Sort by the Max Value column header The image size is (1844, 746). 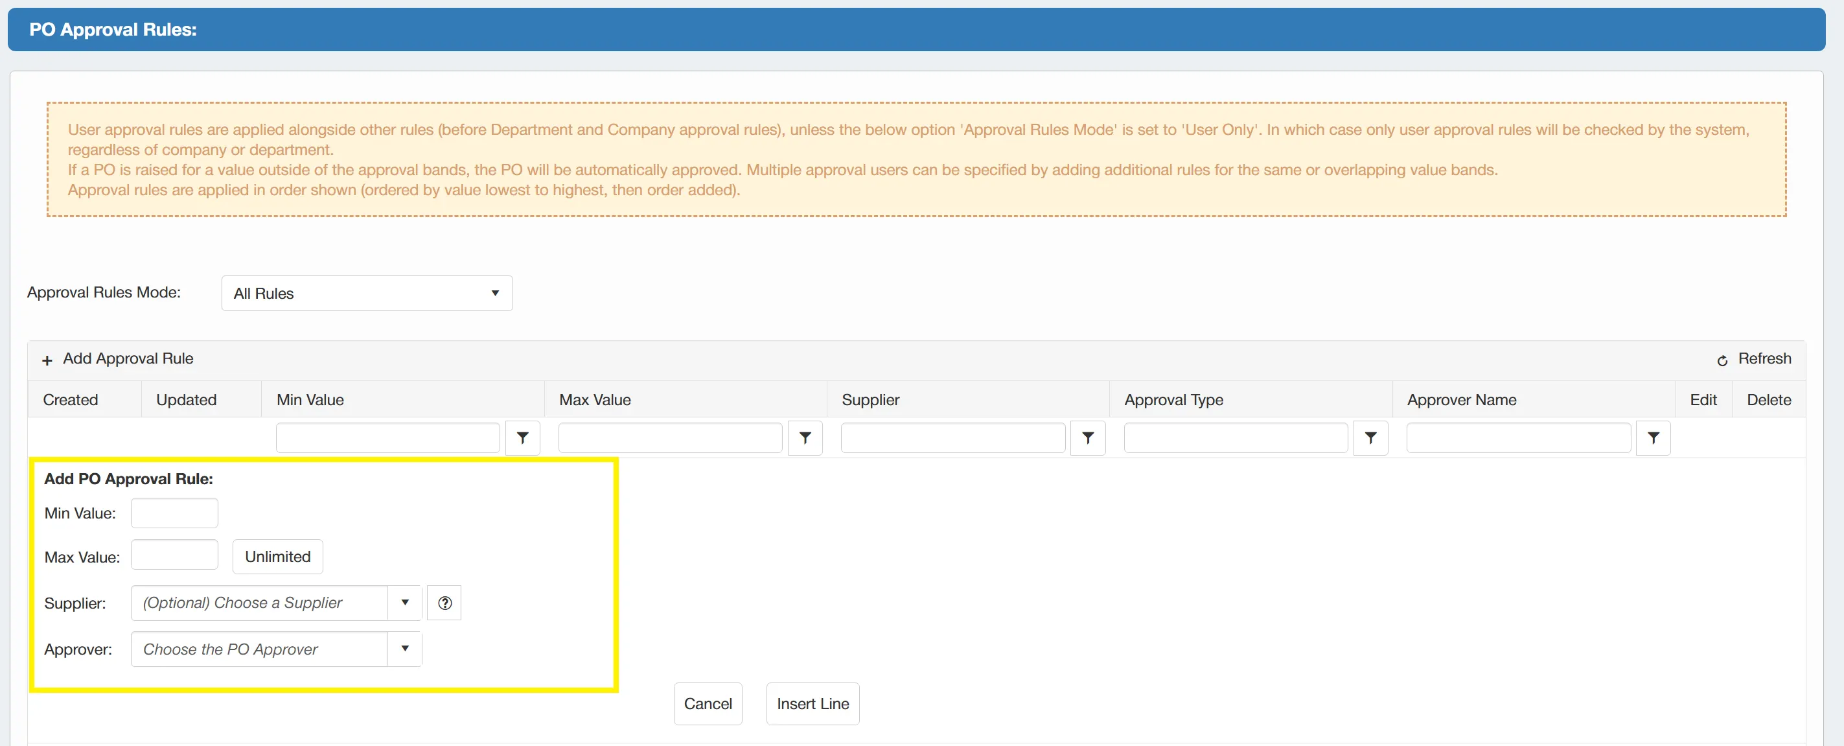(x=595, y=399)
